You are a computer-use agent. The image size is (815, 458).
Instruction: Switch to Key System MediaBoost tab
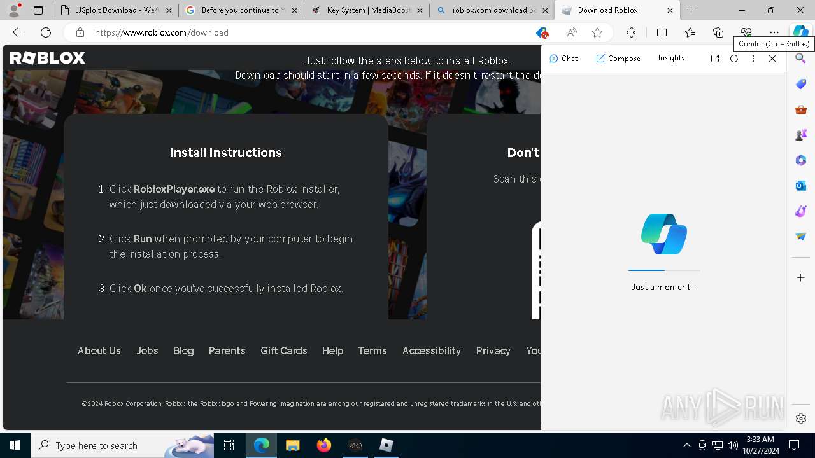click(x=366, y=10)
